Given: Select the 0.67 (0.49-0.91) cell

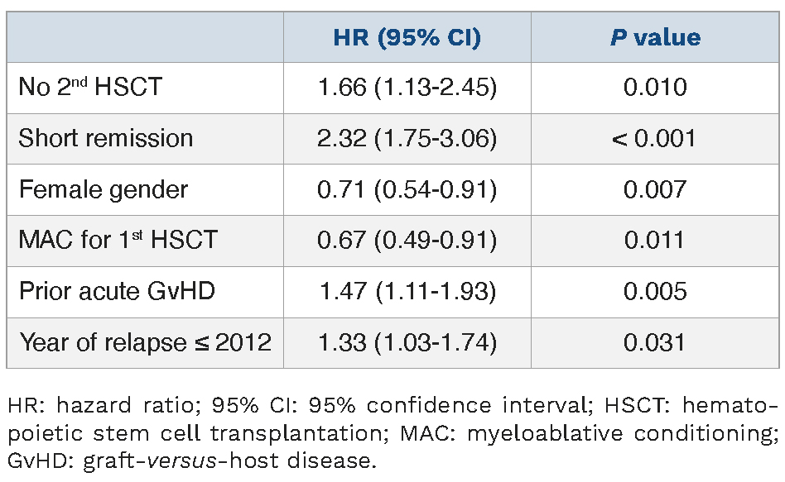Looking at the screenshot, I should point(407,240).
